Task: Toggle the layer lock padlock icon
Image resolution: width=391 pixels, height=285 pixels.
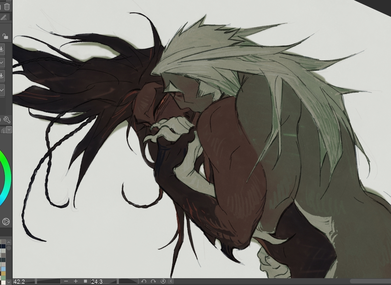Action: pyautogui.click(x=5, y=36)
